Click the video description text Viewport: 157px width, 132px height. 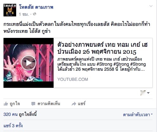(x=101, y=64)
